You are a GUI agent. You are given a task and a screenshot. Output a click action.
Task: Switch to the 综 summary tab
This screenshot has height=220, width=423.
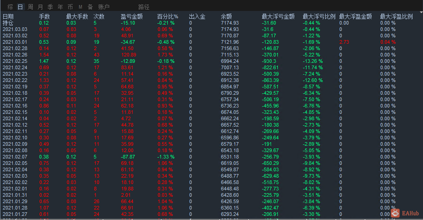click(10, 7)
